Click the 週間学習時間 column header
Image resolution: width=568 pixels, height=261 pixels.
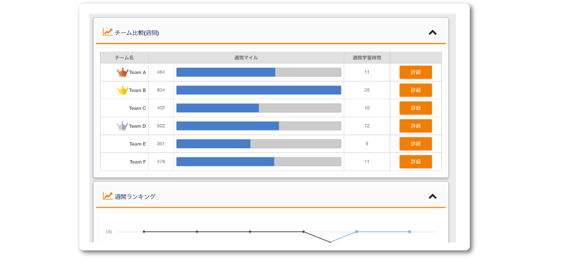pyautogui.click(x=367, y=58)
